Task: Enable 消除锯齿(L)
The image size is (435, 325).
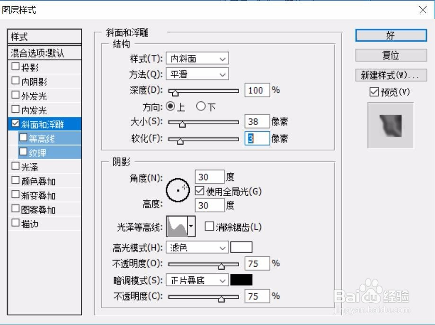Action: 208,226
